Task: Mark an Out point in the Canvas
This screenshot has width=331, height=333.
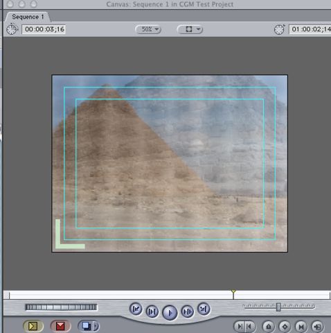Action: click(x=249, y=327)
